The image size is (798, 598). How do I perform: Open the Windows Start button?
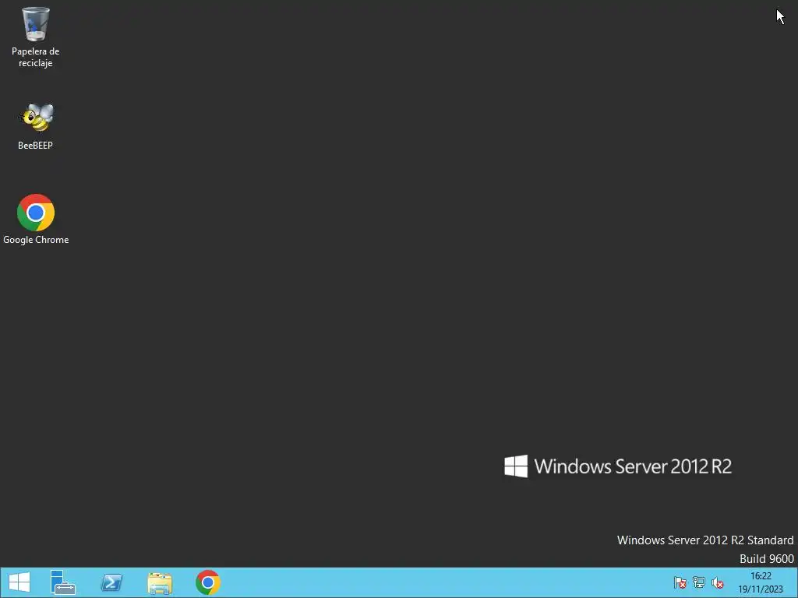(x=19, y=582)
